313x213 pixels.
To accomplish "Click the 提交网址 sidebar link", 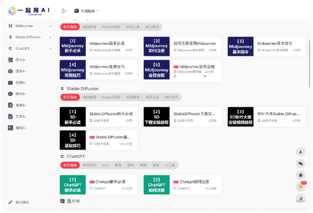I will [22, 202].
